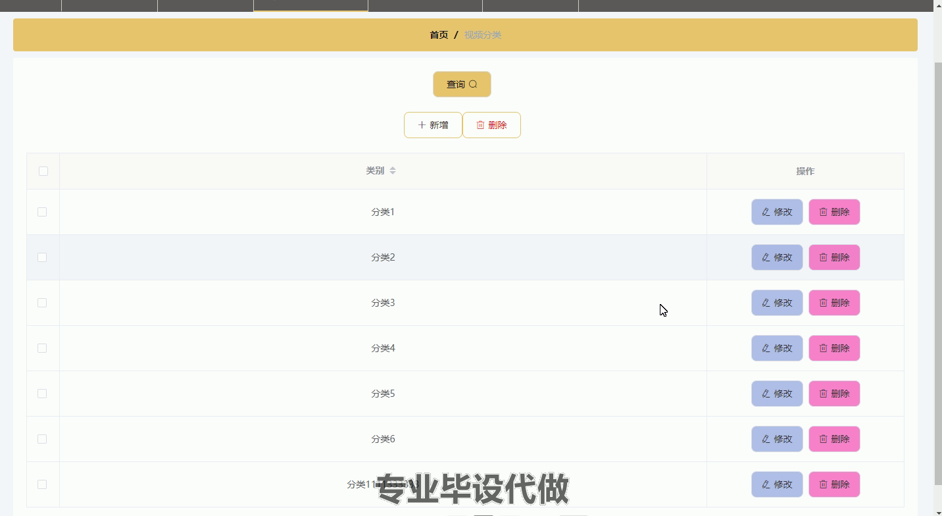This screenshot has height=516, width=942.
Task: Click the batch 删除 button above the table
Action: (x=491, y=125)
